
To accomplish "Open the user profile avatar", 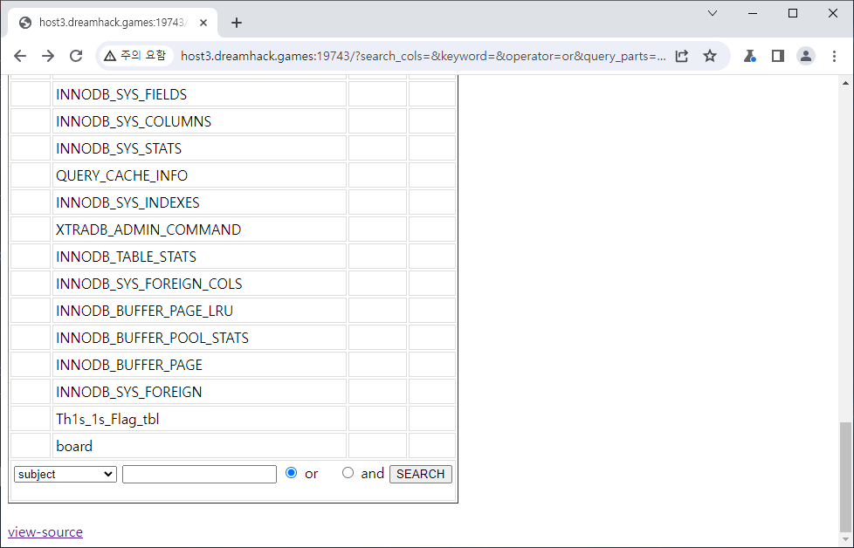I will [805, 56].
